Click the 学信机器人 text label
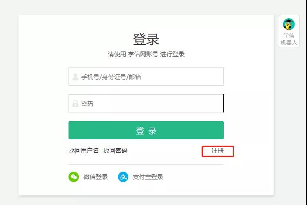Screen dimensions: 307x205 click(x=289, y=39)
